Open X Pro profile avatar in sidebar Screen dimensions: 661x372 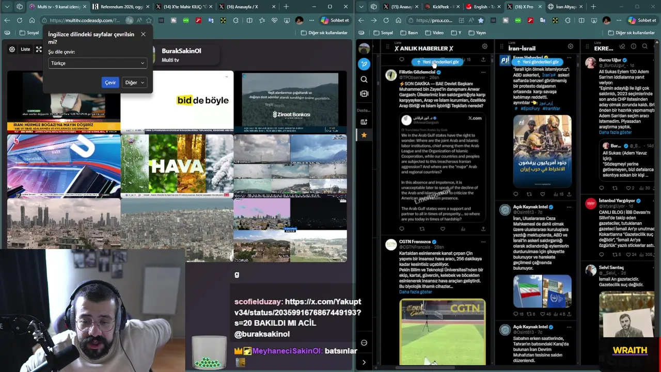click(x=364, y=49)
